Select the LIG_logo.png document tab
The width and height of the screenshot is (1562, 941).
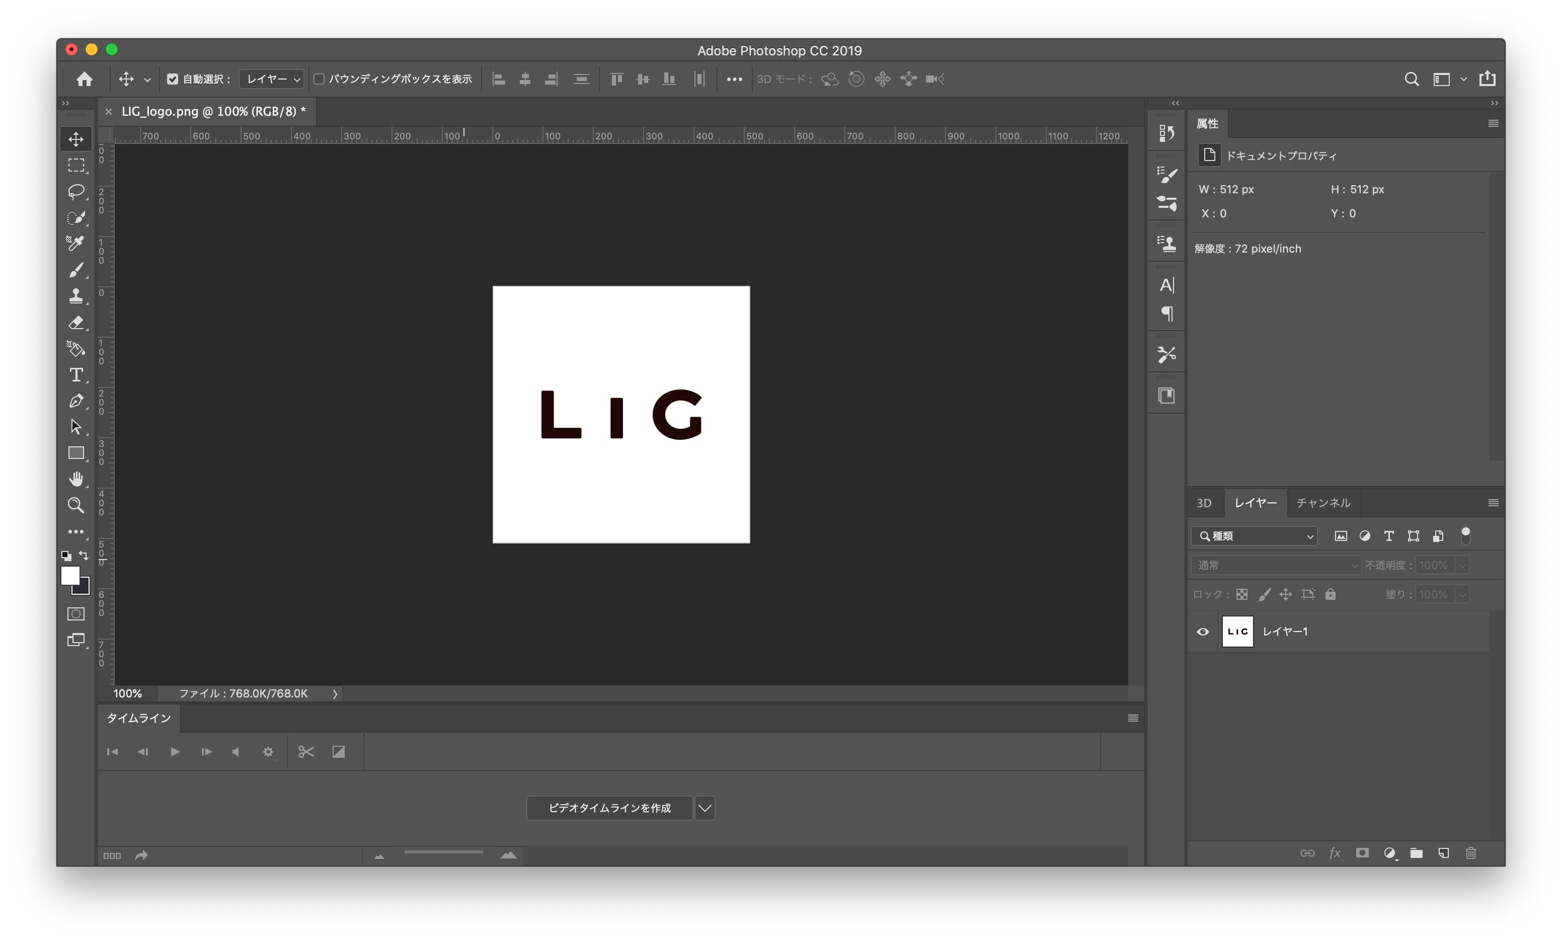[214, 112]
